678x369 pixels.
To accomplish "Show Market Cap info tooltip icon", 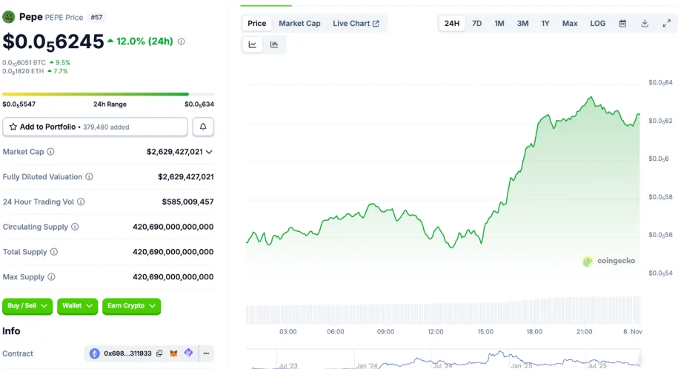I will [50, 152].
